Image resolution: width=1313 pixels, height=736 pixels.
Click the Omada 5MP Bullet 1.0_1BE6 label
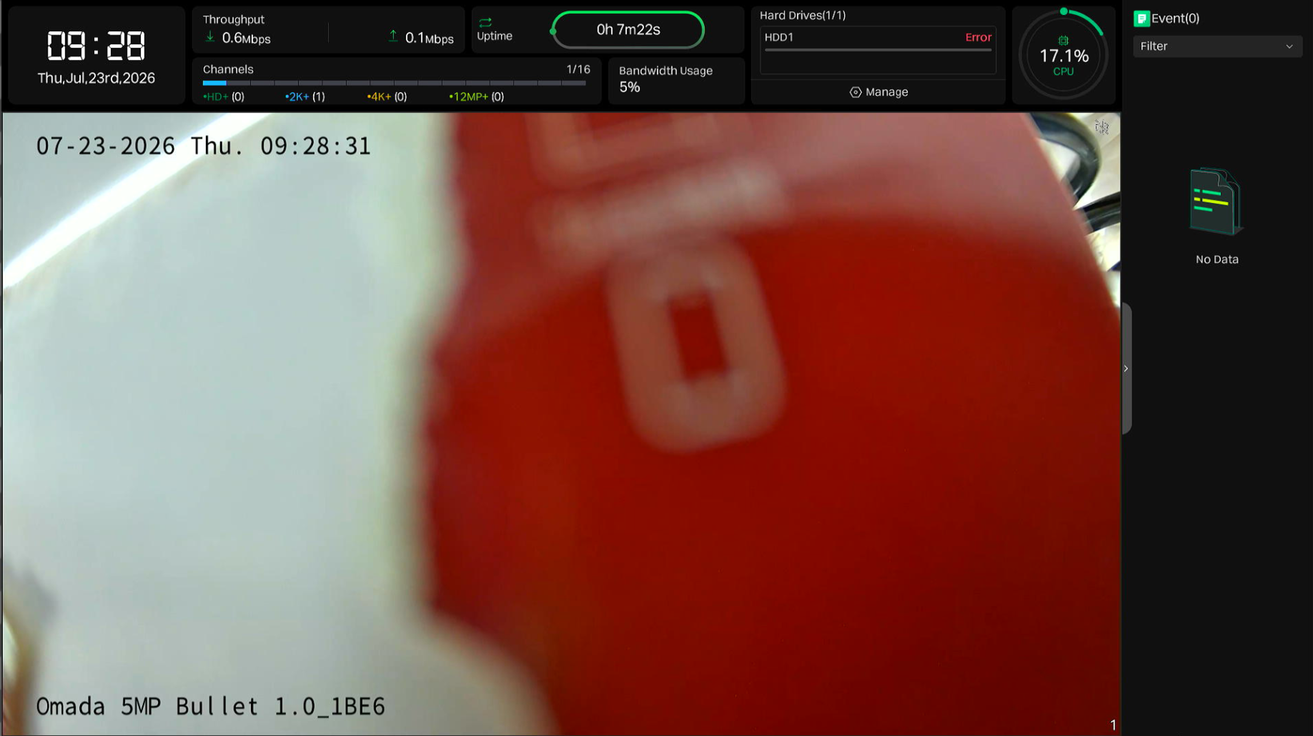coord(210,707)
